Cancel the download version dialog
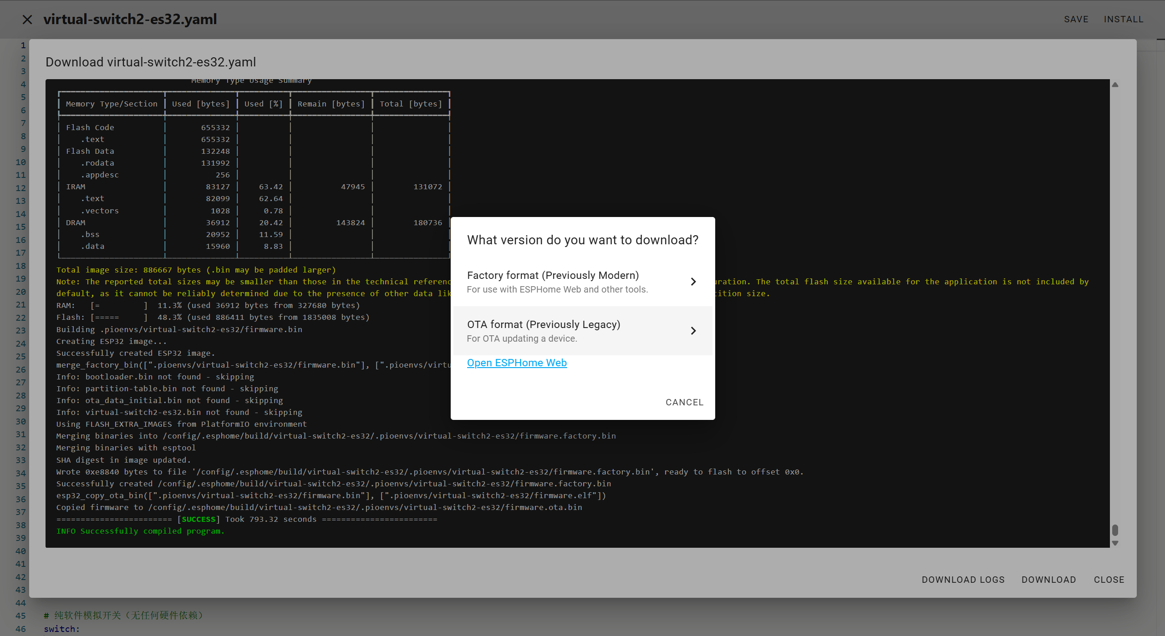Image resolution: width=1165 pixels, height=636 pixels. pyautogui.click(x=684, y=402)
